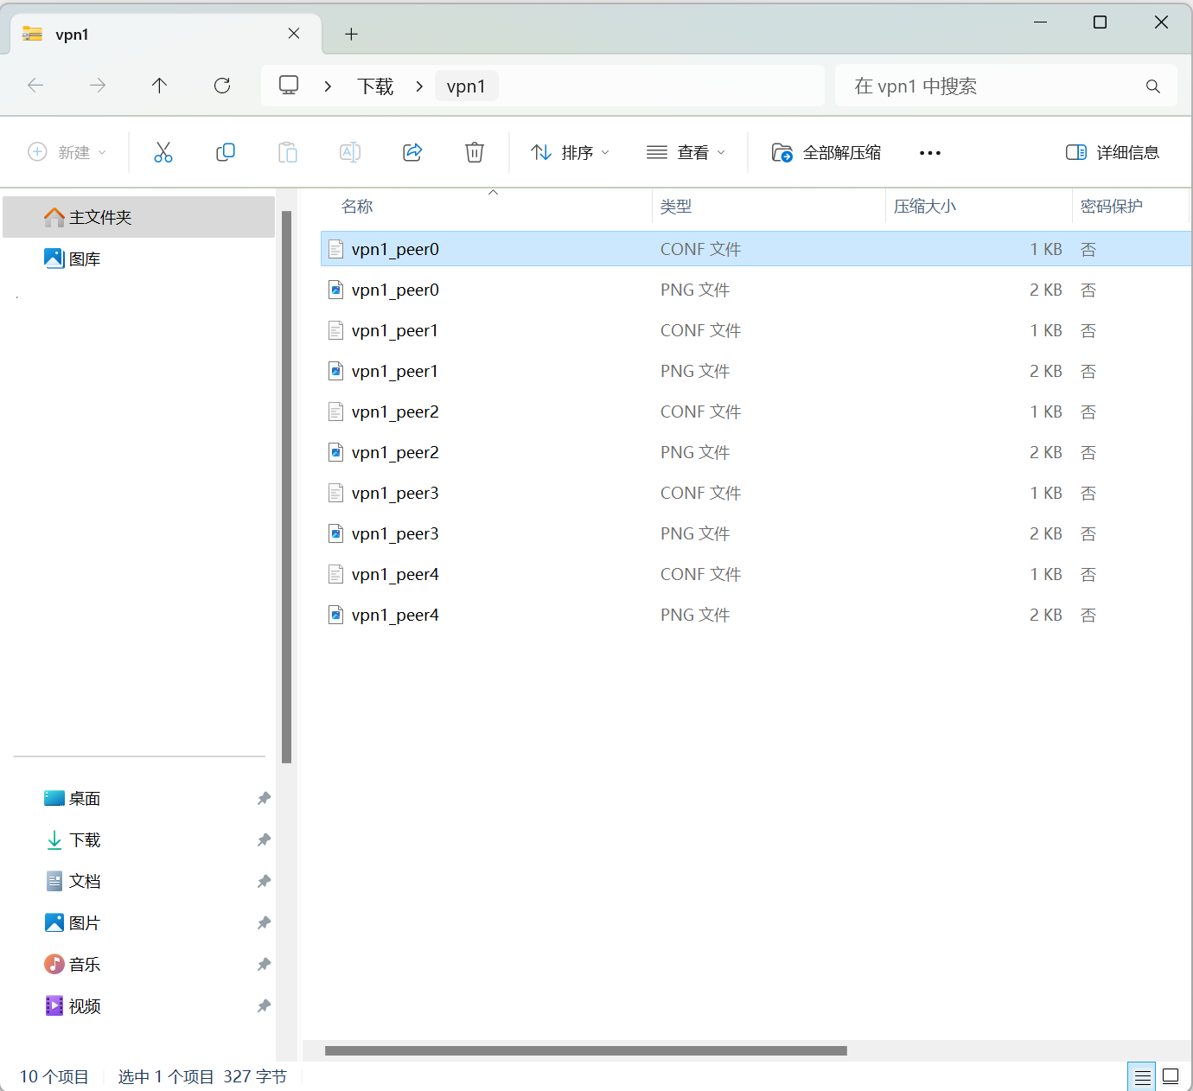Screen dimensions: 1193x1091
Task: Click 全部解压缩 extract all button
Action: 826,153
